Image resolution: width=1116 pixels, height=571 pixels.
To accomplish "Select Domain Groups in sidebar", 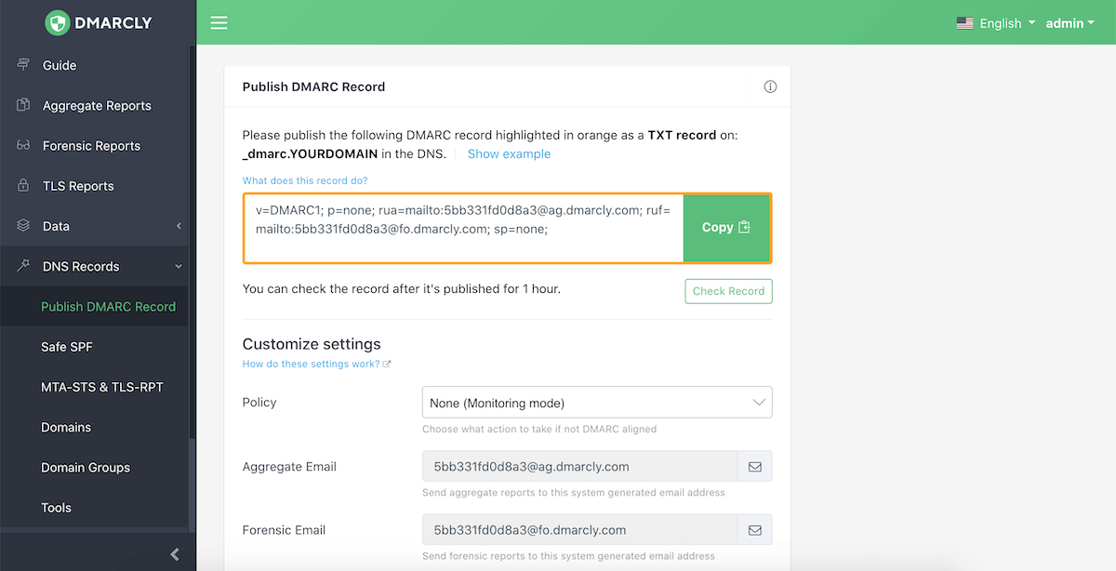I will click(86, 468).
